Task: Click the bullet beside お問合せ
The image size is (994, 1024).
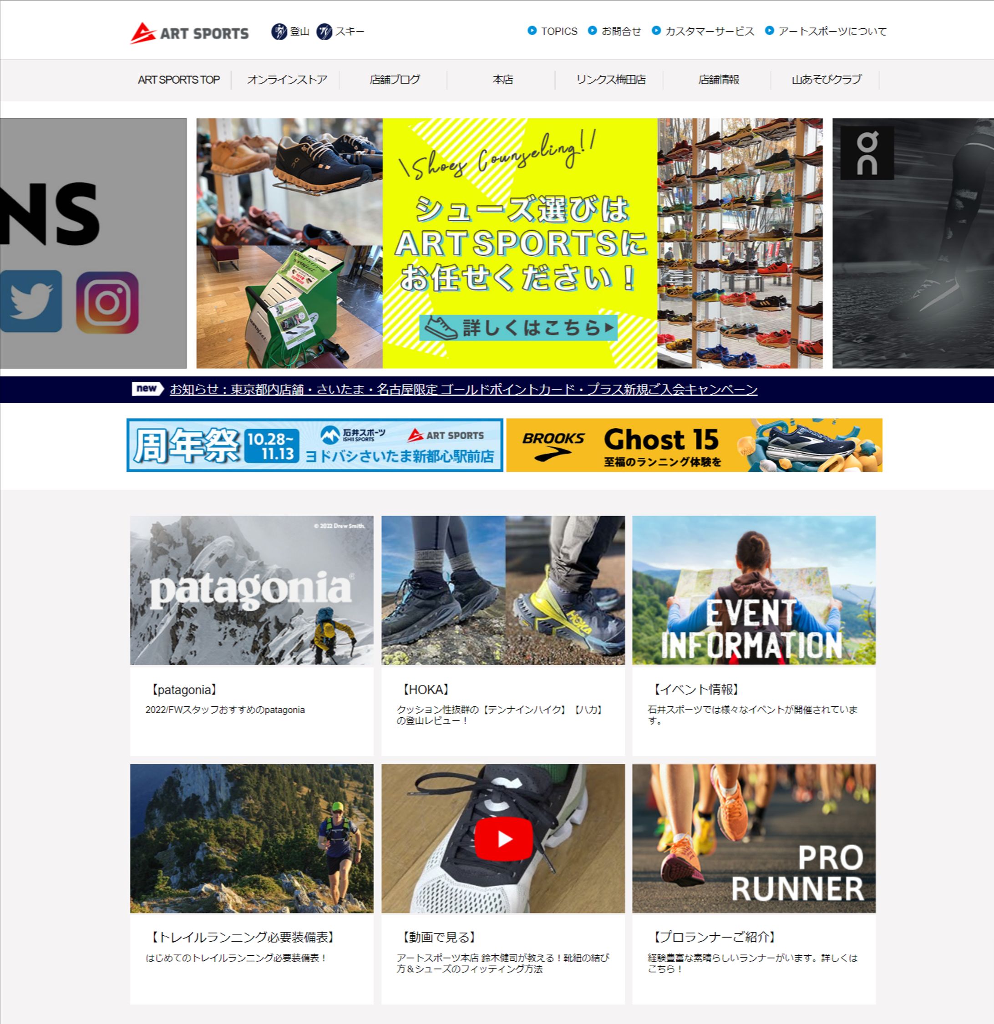Action: pyautogui.click(x=592, y=30)
